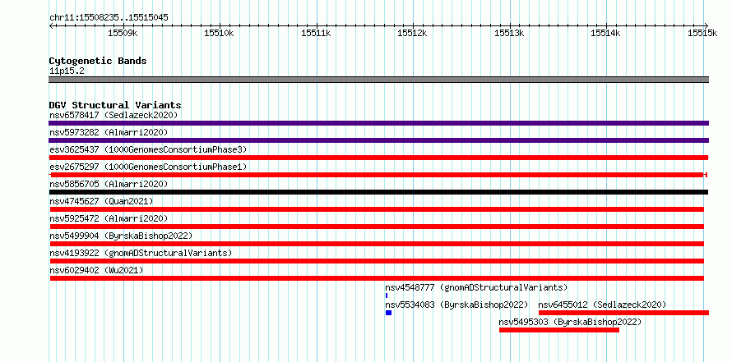Click the 15513k ruler position
The image size is (732, 362).
coord(509,33)
